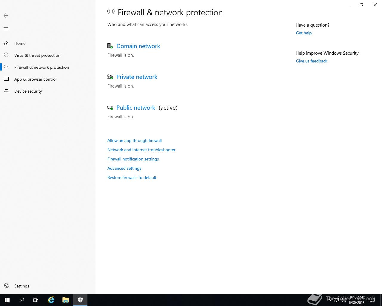Click 'Have a question?' heading
382x306 pixels.
(312, 25)
